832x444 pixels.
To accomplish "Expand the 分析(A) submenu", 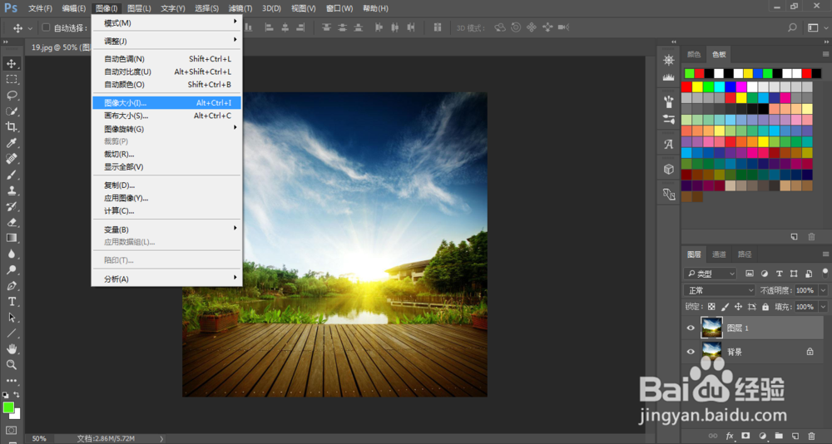I will pos(166,279).
